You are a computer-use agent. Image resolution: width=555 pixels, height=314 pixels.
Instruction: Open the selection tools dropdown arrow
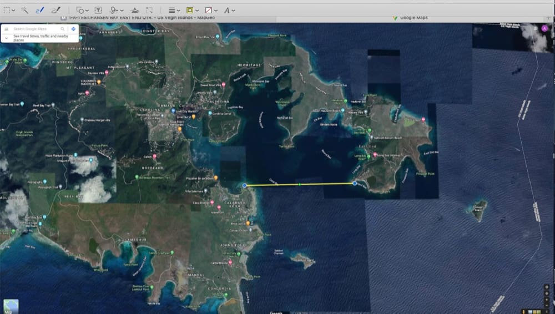(x=13, y=11)
